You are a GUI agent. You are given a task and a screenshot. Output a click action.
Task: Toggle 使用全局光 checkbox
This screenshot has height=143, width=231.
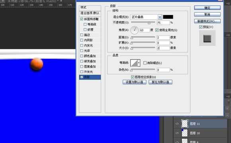157,30
